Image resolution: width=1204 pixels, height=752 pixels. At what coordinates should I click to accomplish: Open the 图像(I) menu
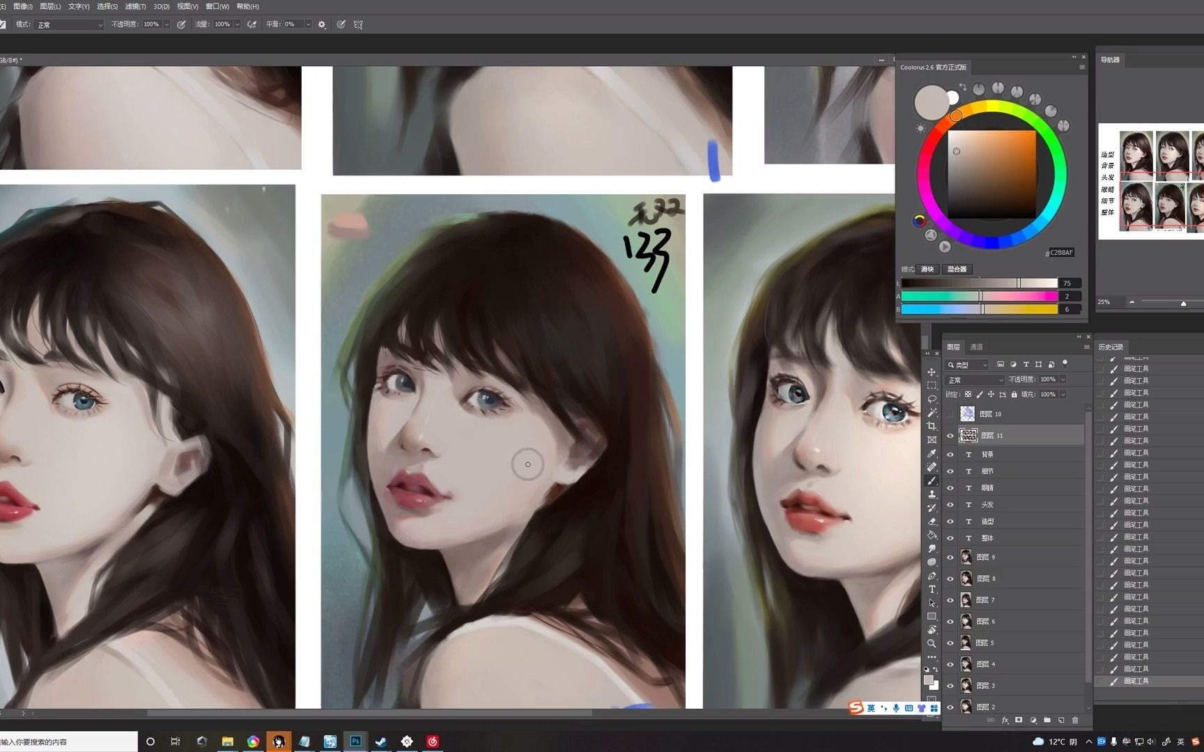point(23,6)
